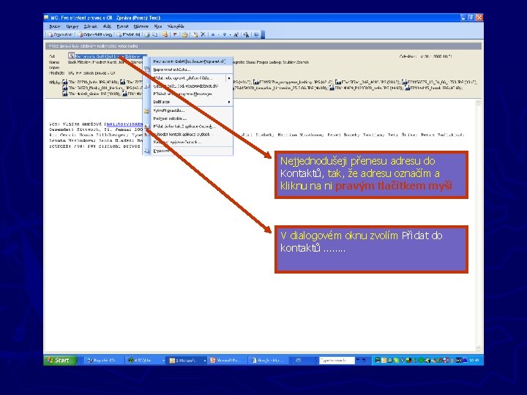
Task: Open the Úpravy menu
Action: coord(72,26)
